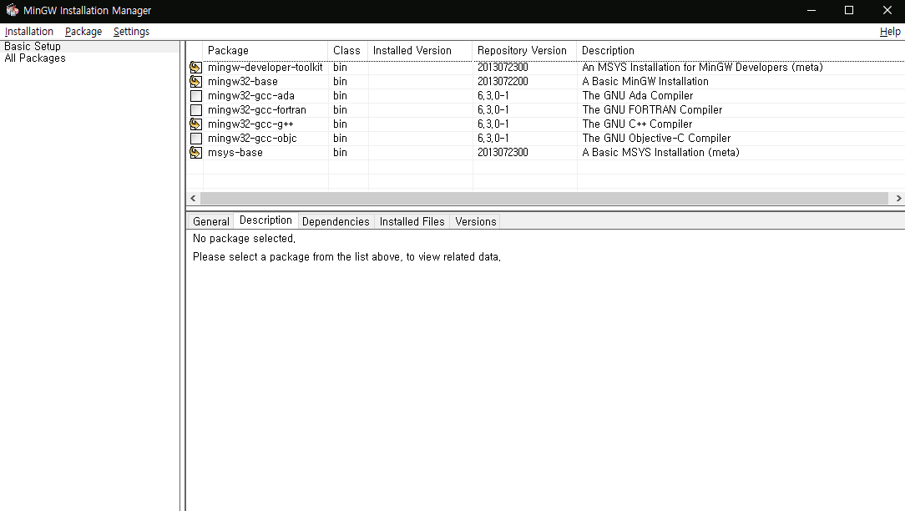Maximize the MinGW Installation Manager window
The height and width of the screenshot is (511, 905).
848,10
